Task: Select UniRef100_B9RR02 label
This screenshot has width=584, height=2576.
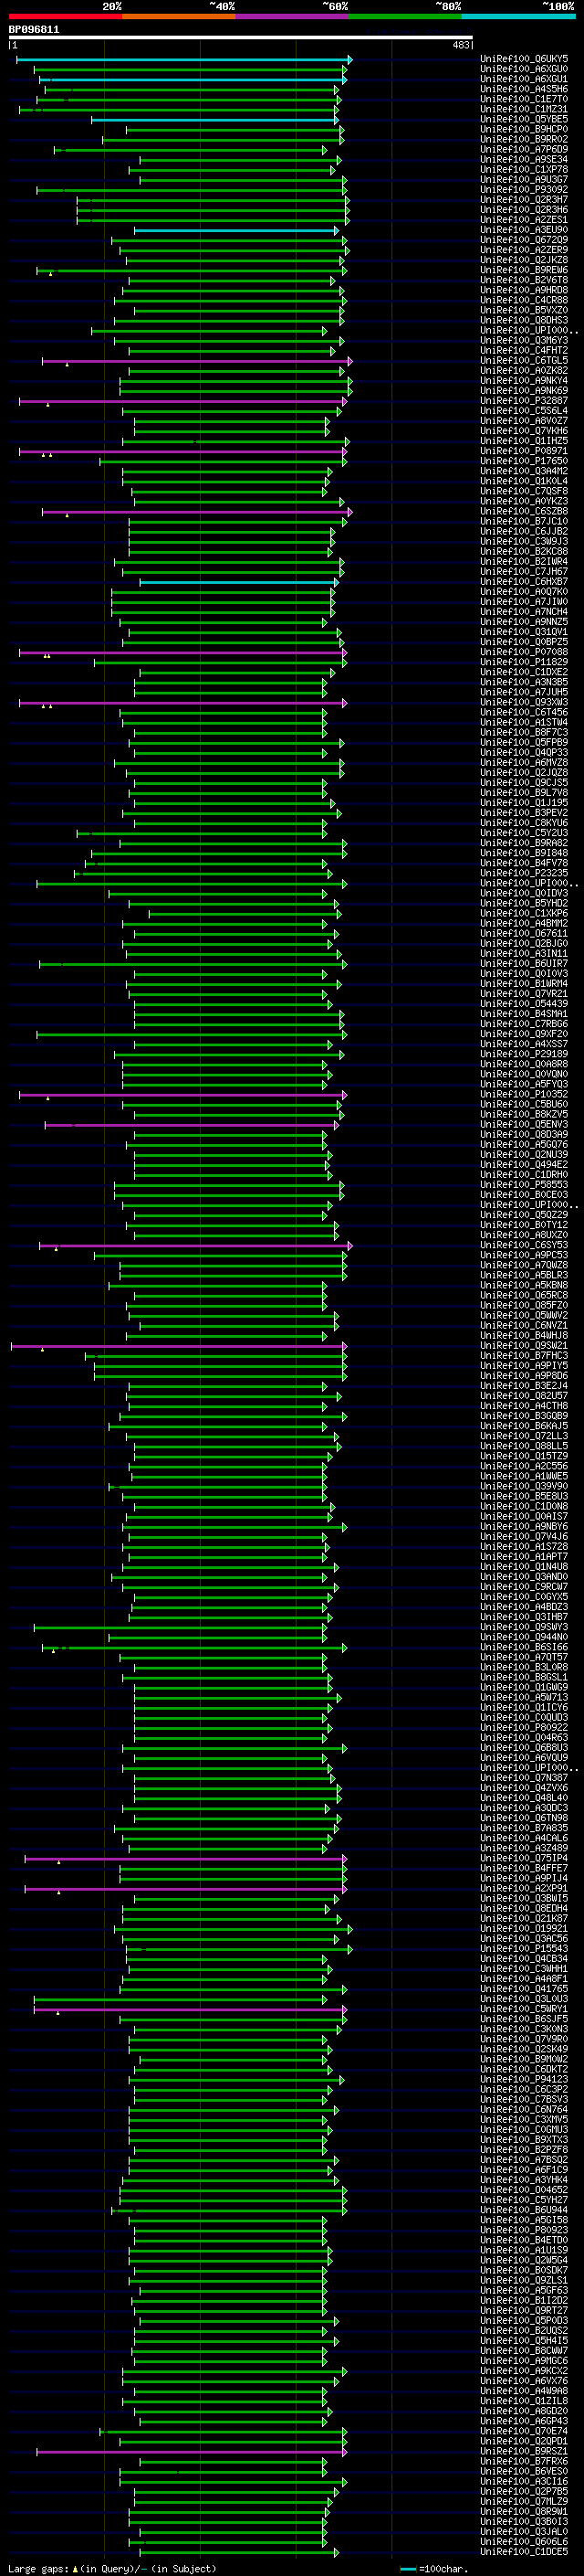Action: pos(524,140)
